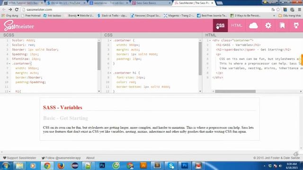This screenshot has height=170, width=303.
Task: Close the SassMeister browser tab
Action: pyautogui.click(x=212, y=3)
